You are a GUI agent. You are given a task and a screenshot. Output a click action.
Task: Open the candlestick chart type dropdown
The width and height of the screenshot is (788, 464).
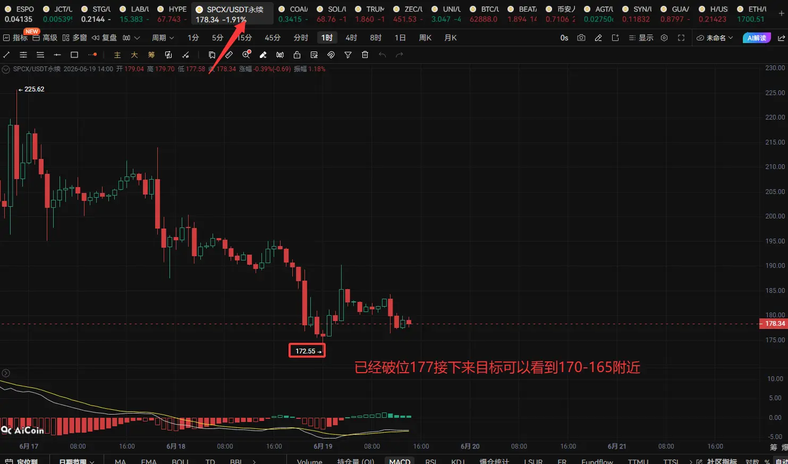pos(131,38)
